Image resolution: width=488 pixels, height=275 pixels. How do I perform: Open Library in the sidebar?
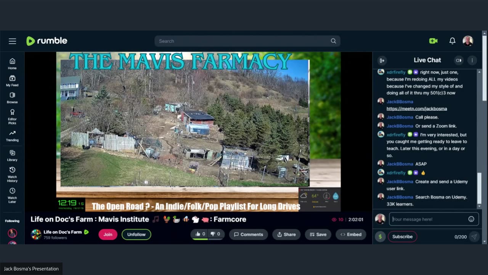click(x=12, y=155)
